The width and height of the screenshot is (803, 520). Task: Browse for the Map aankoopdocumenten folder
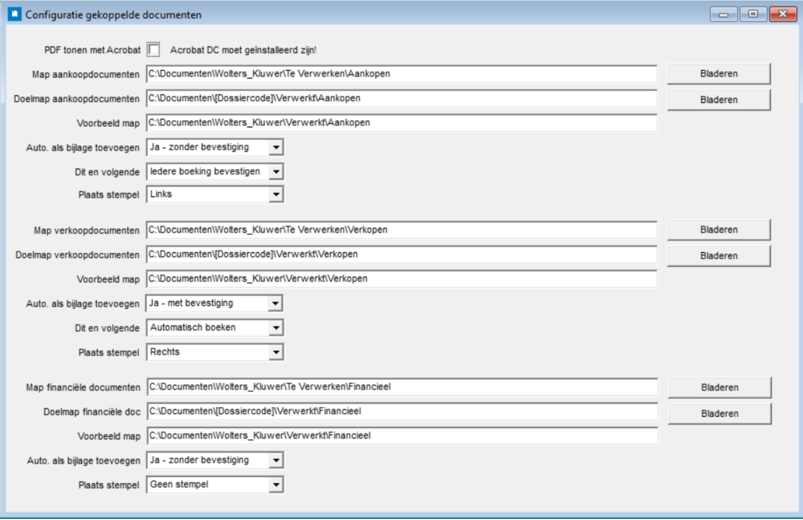tap(718, 74)
